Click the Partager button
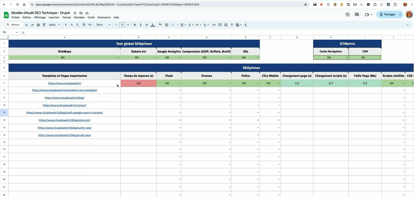The width and height of the screenshot is (414, 198). [387, 15]
